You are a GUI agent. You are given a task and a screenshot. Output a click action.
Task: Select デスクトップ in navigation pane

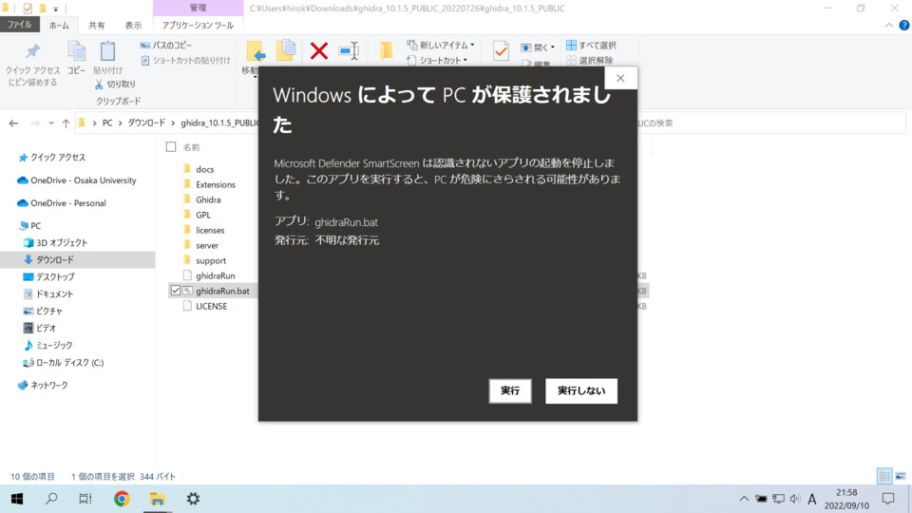click(x=55, y=276)
